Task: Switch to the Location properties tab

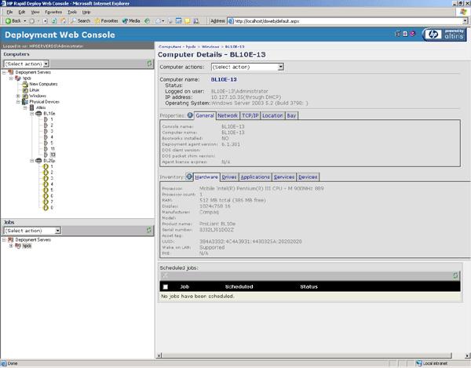Action: pyautogui.click(x=272, y=115)
